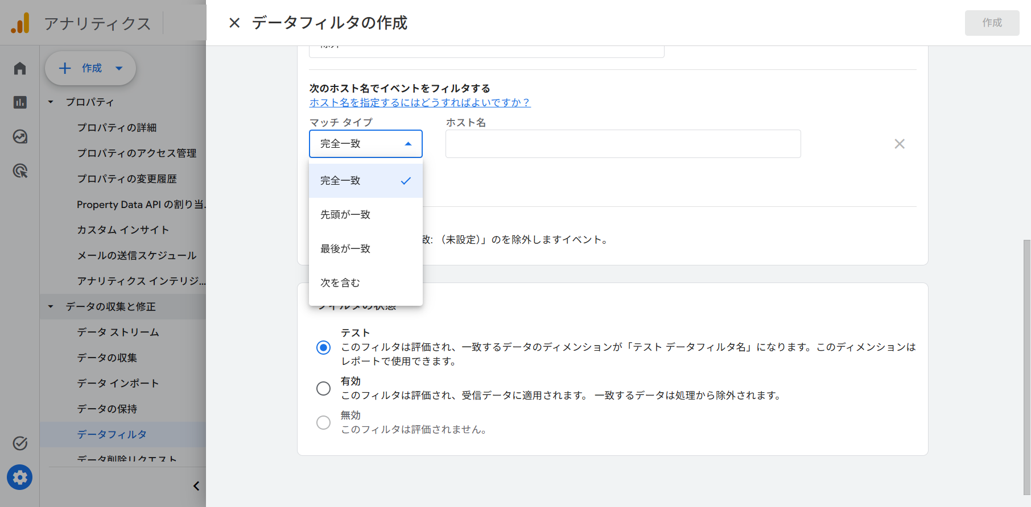This screenshot has width=1031, height=507.
Task: Click the 作成 button at top right
Action: point(992,23)
